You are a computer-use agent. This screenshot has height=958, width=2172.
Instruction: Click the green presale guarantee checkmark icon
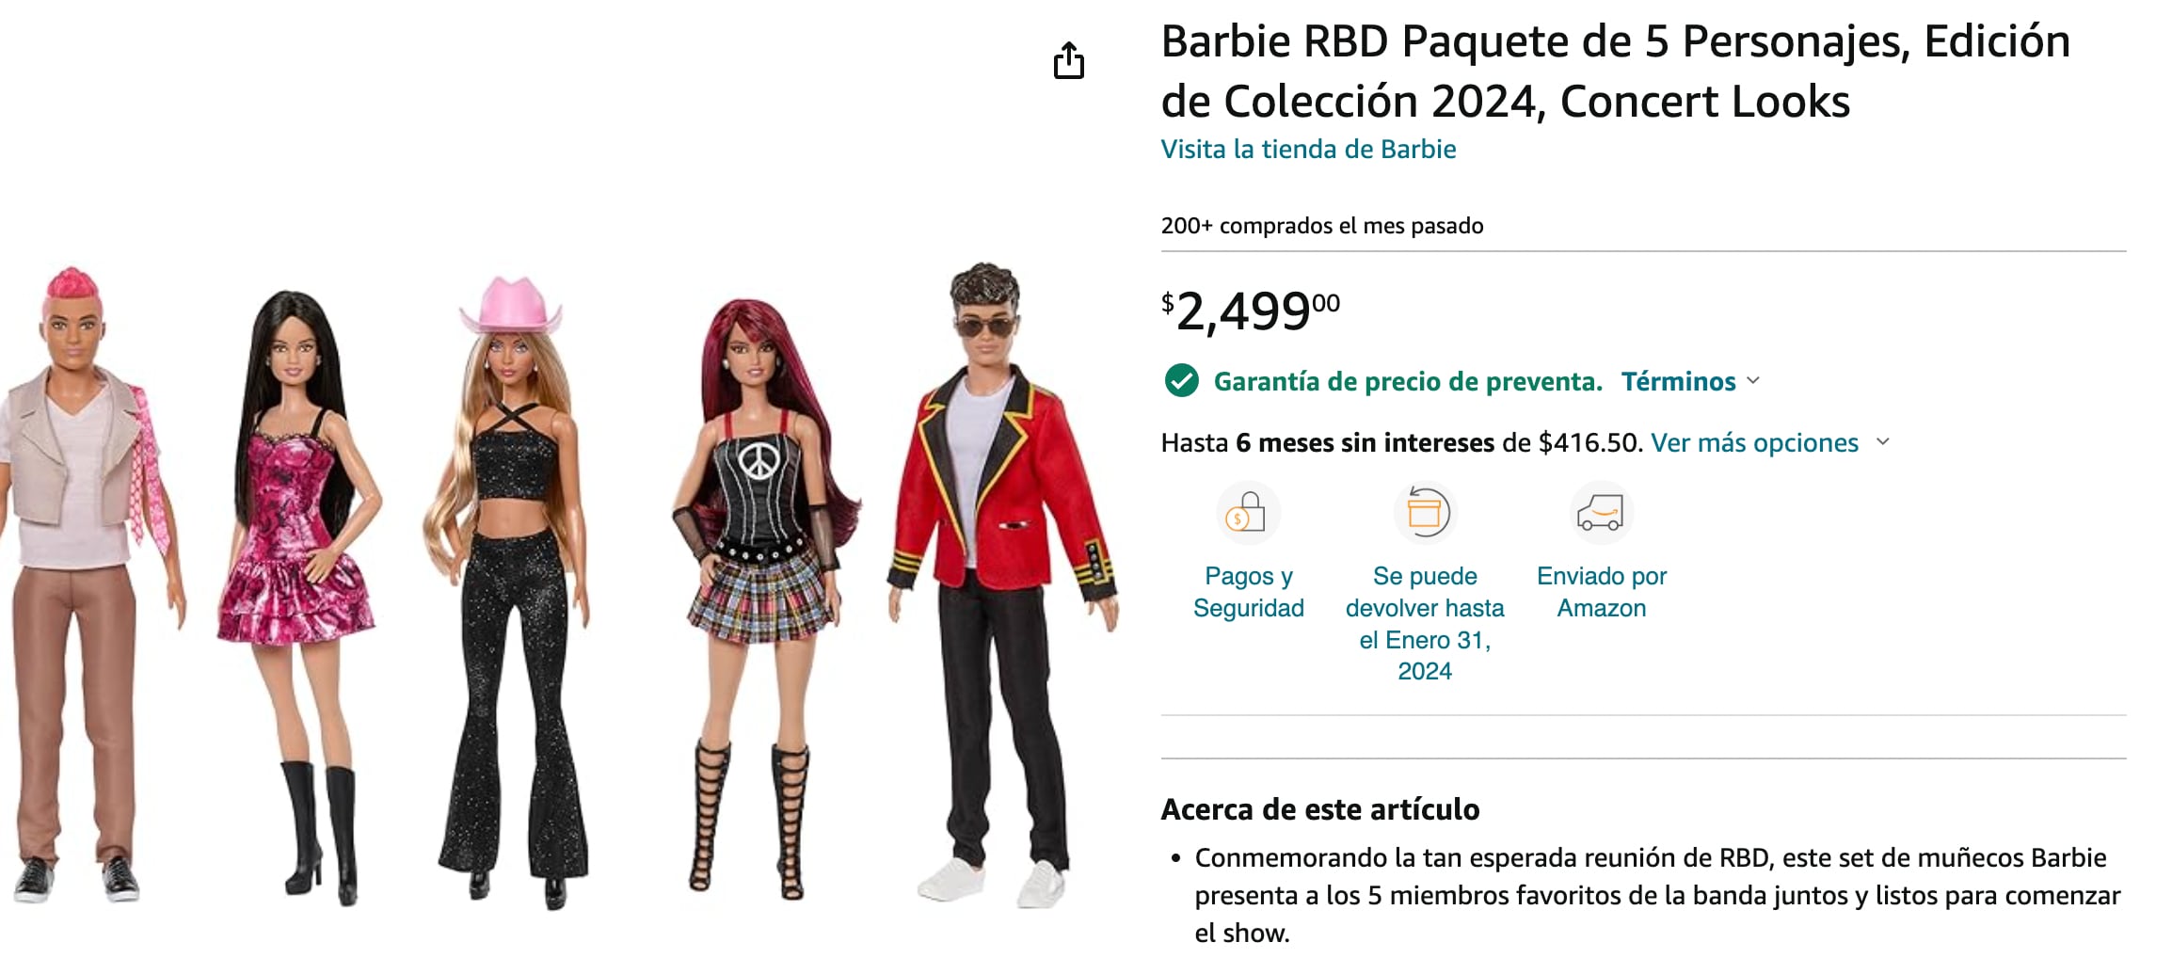pyautogui.click(x=1181, y=381)
